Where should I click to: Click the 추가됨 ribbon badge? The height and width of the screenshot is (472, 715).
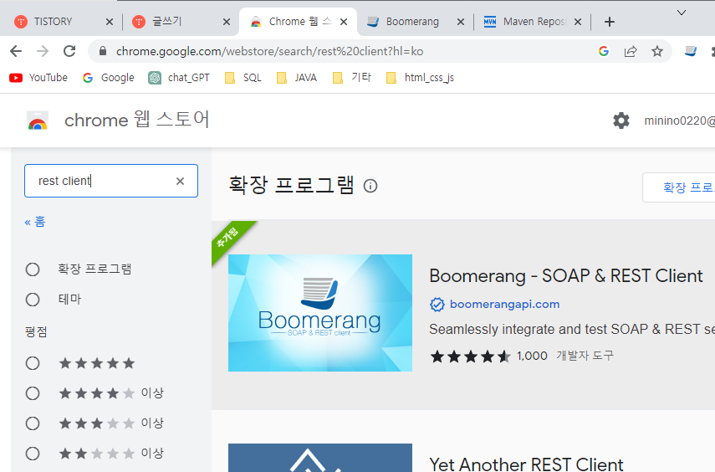228,238
